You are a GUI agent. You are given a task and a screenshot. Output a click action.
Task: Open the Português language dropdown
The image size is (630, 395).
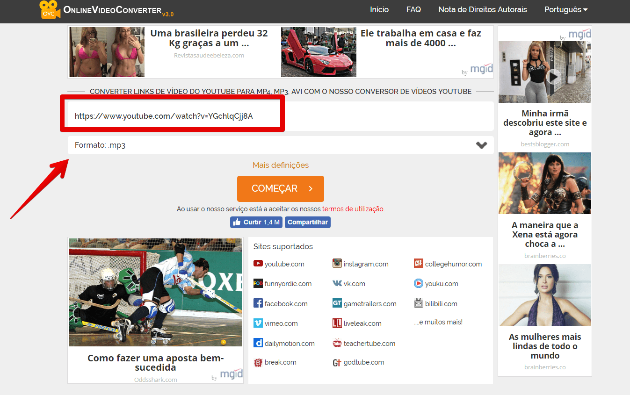(566, 9)
